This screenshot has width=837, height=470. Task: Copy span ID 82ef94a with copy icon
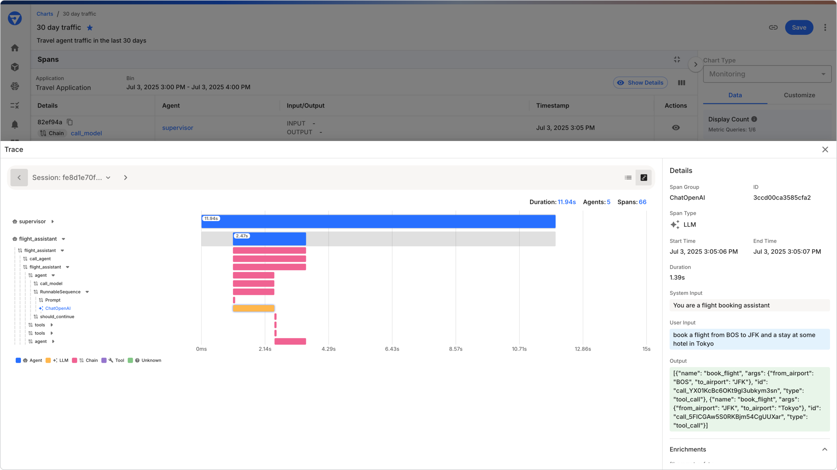pyautogui.click(x=70, y=122)
